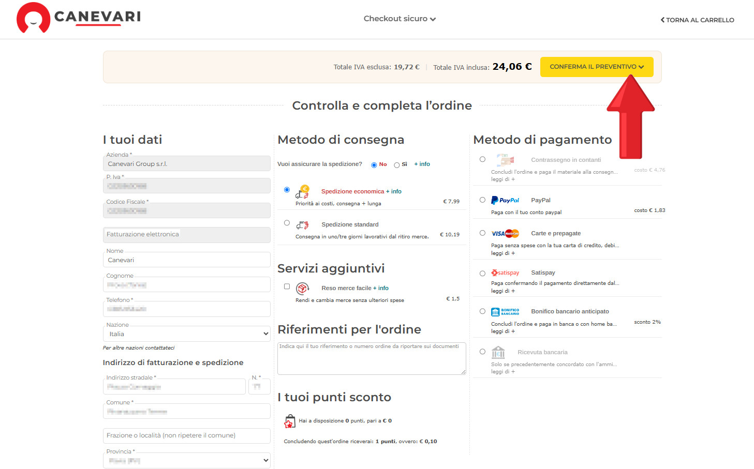Open the Nazione country dropdown
Image resolution: width=754 pixels, height=469 pixels.
187,334
